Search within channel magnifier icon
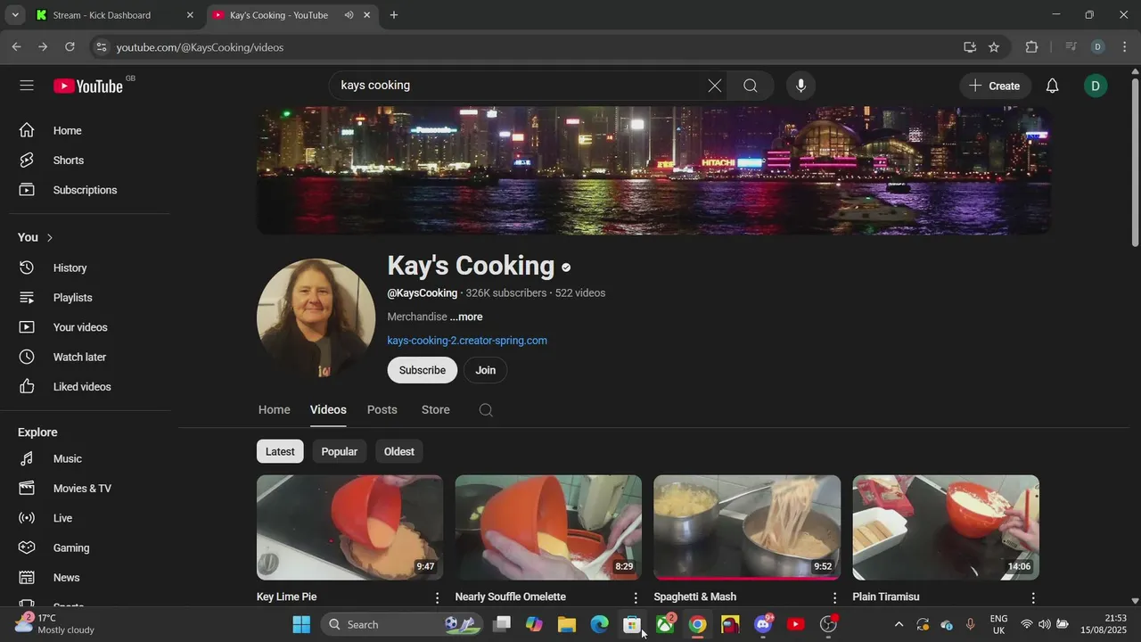 [486, 410]
